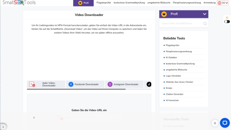This screenshot has height=130, width=231.
Task: Click the search magnifier icon
Action: click(x=205, y=24)
